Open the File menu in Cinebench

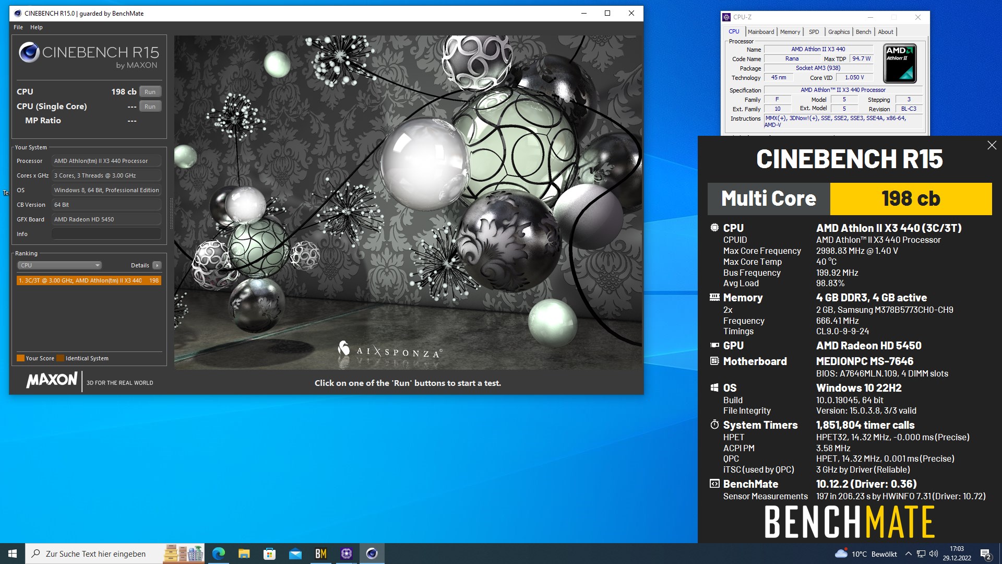coord(18,27)
